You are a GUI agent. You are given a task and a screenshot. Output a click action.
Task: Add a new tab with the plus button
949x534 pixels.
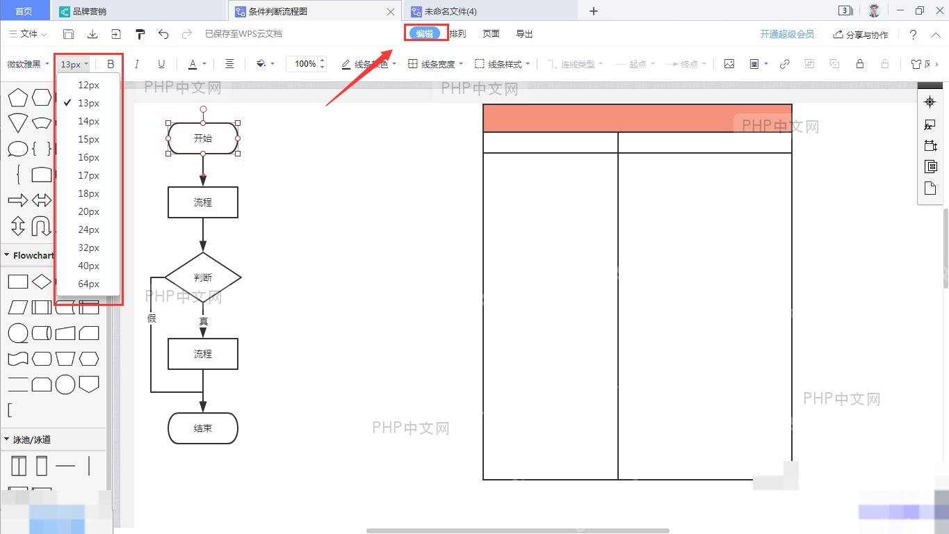[x=594, y=11]
